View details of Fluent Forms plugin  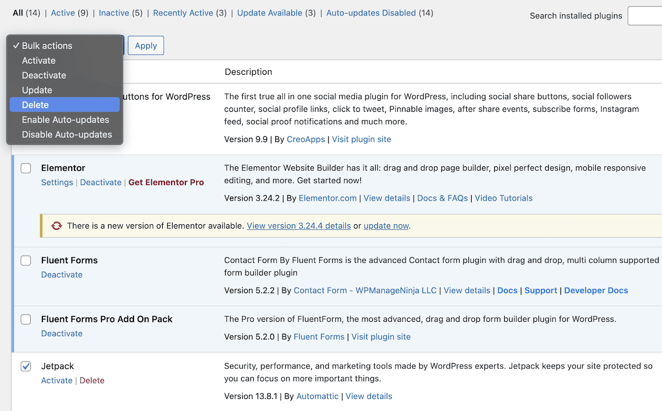point(467,290)
